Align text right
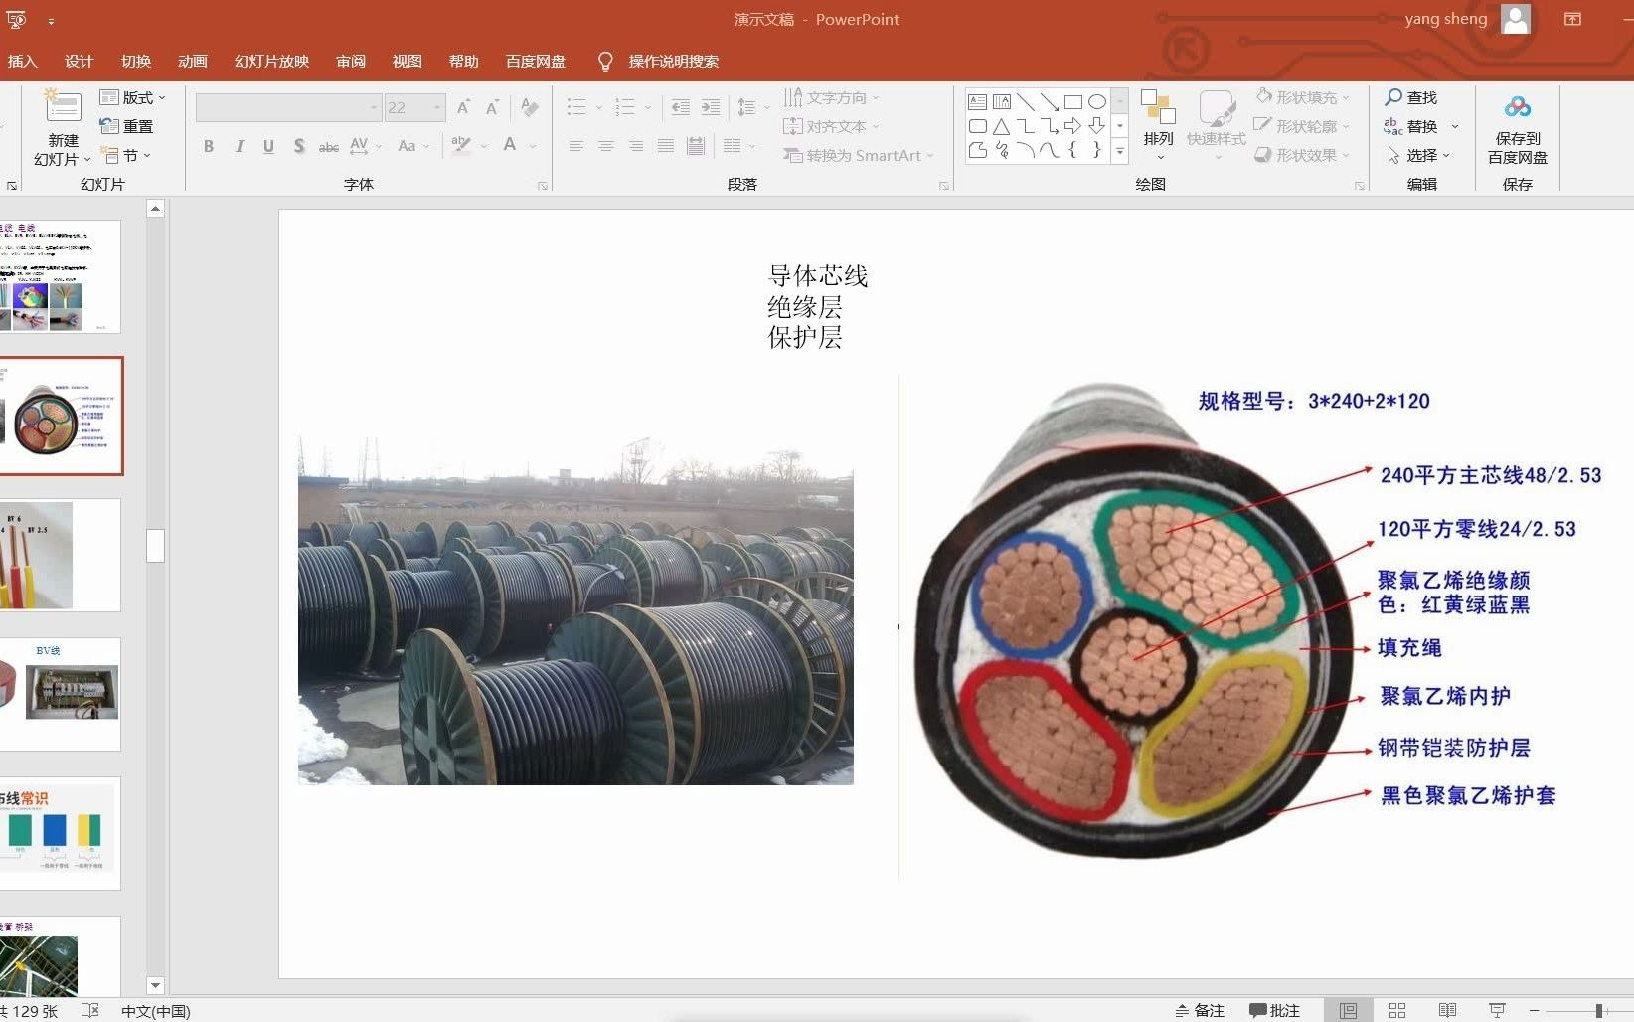This screenshot has height=1022, width=1634. 636,146
